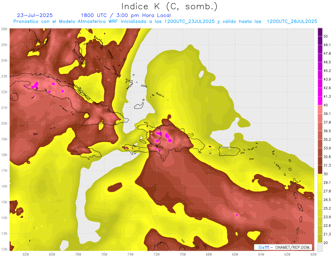Screen dimensions: 333x258
Task: Click the colorbar value '43.9'
Action: click(x=327, y=79)
